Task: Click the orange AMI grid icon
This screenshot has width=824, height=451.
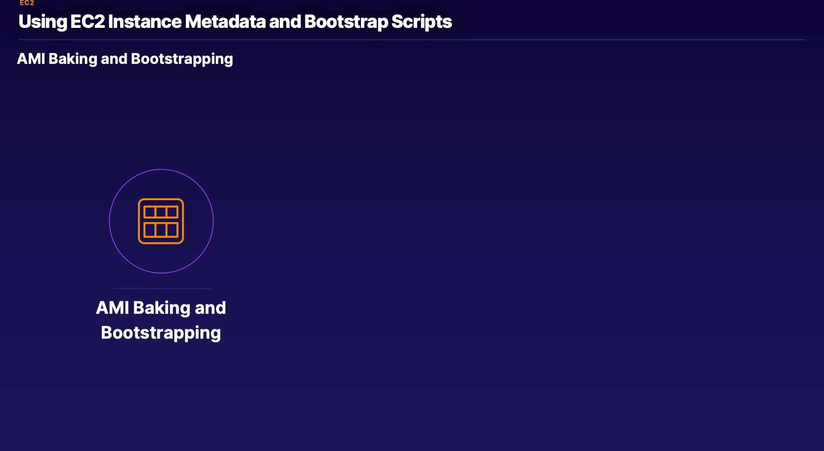Action: point(161,221)
